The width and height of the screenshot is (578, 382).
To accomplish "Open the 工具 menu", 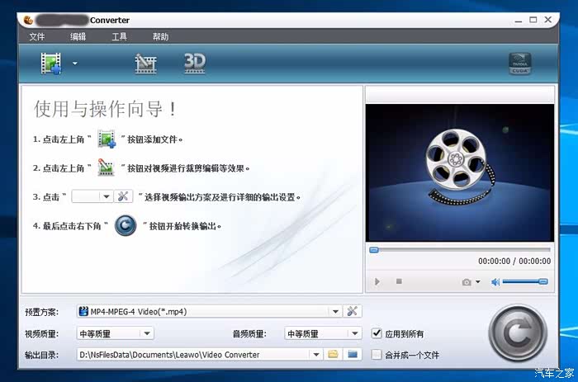I will click(x=120, y=36).
